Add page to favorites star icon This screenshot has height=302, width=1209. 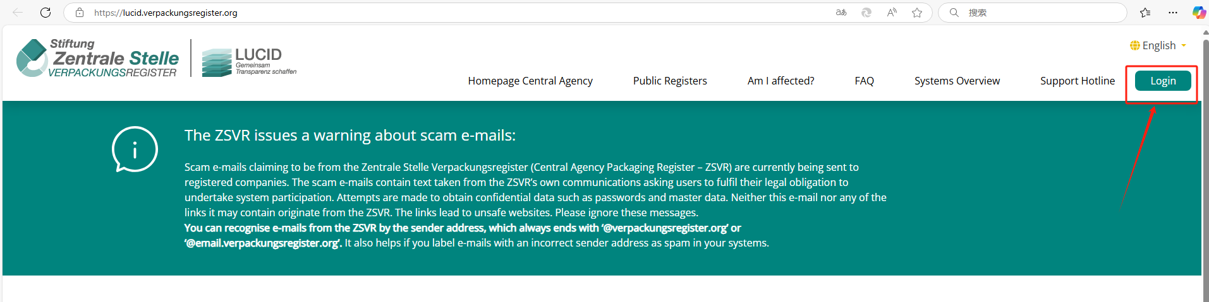pos(917,13)
